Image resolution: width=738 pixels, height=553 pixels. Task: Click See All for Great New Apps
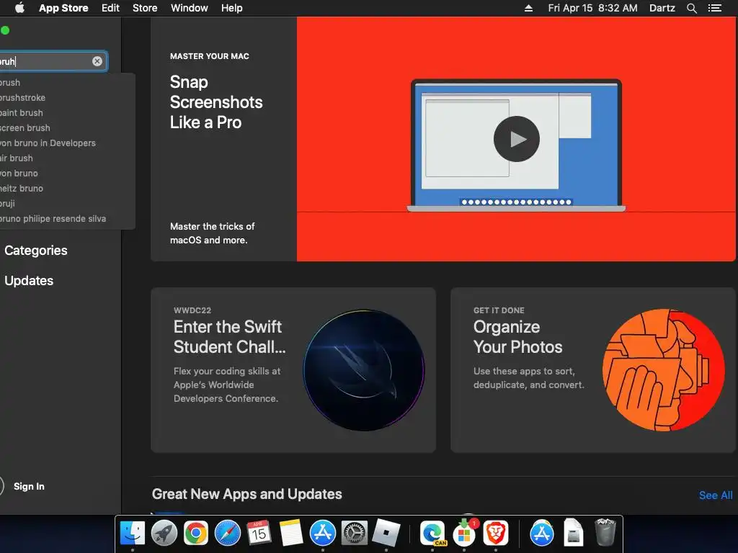[716, 495]
